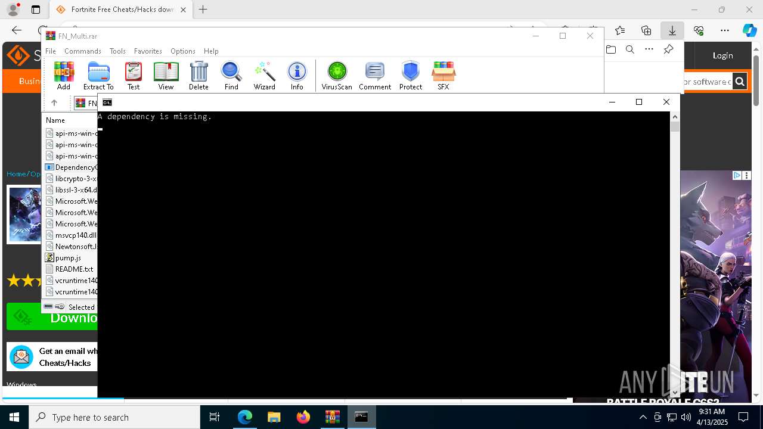Click the AdChoices icon on advertisement

[x=737, y=175]
